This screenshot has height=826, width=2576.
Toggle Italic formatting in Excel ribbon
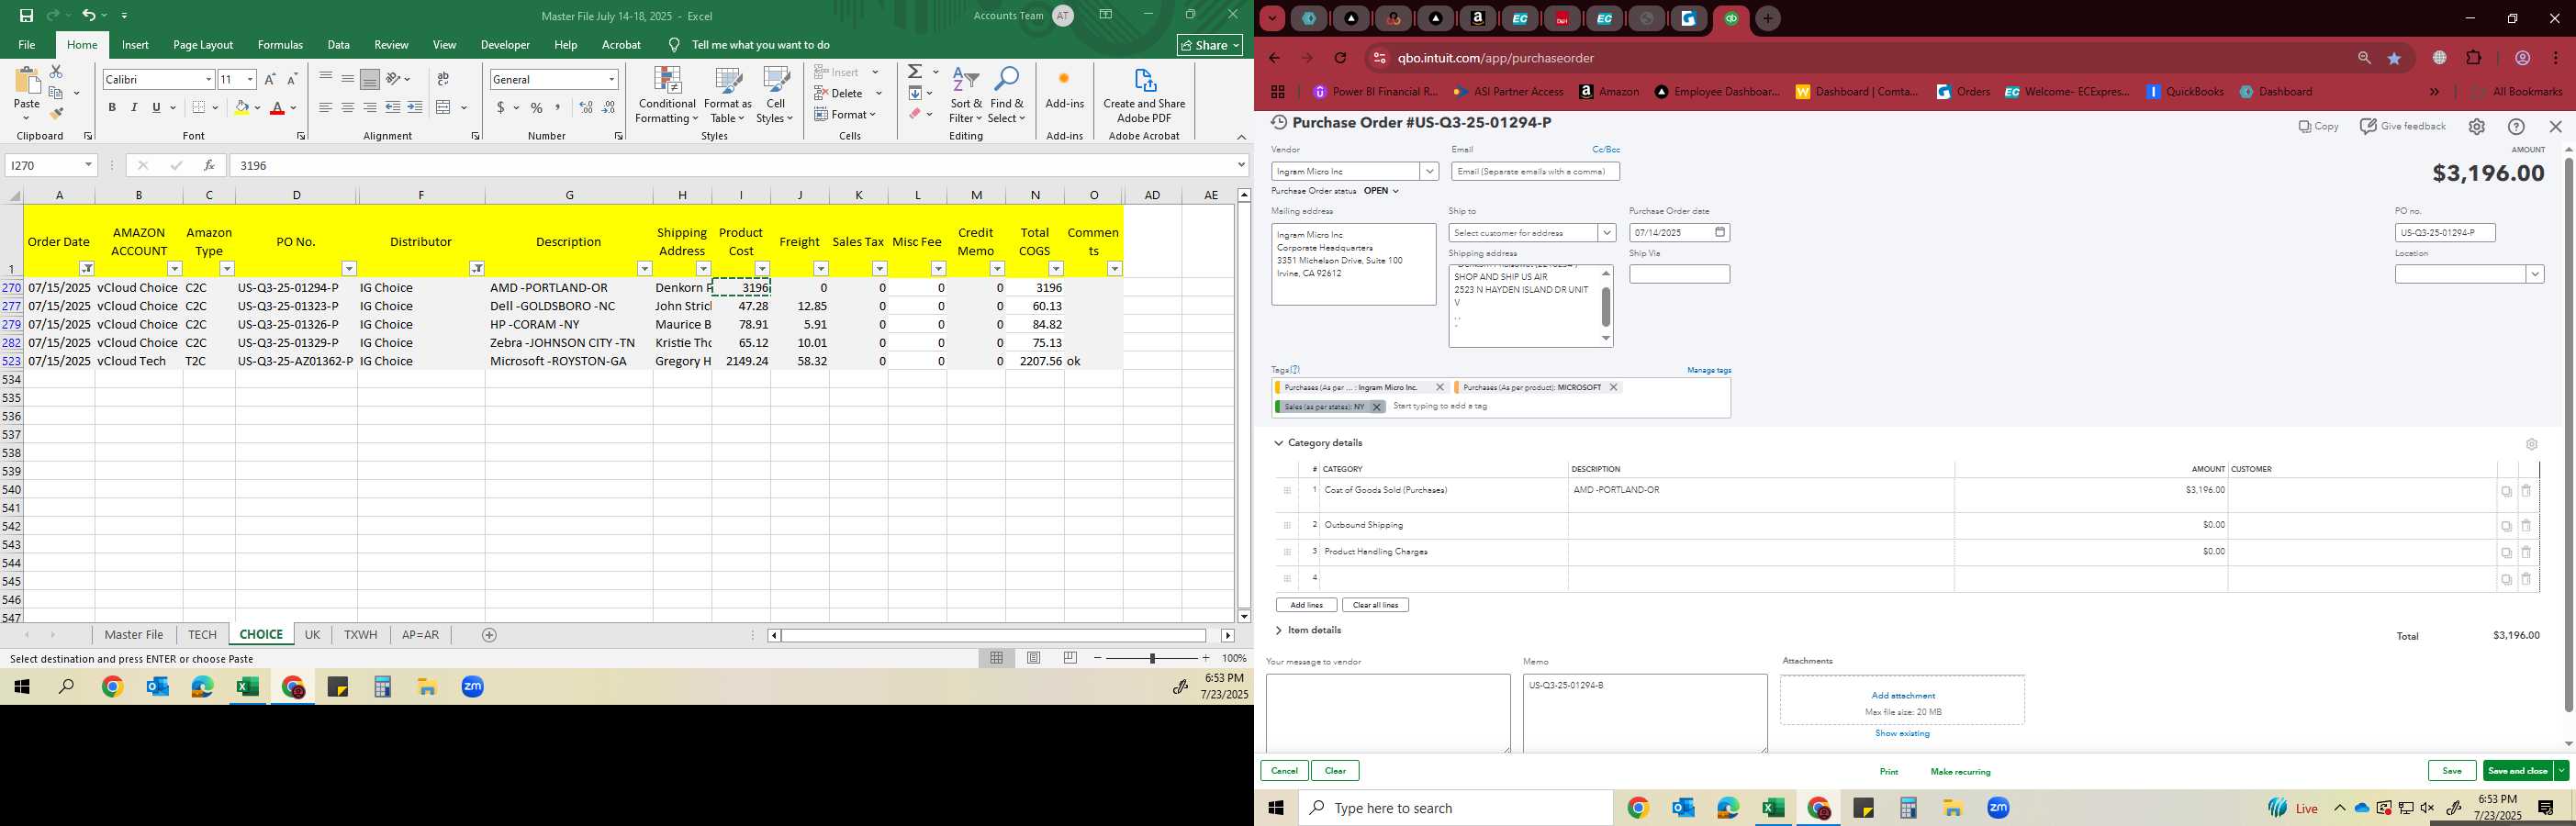pos(134,108)
